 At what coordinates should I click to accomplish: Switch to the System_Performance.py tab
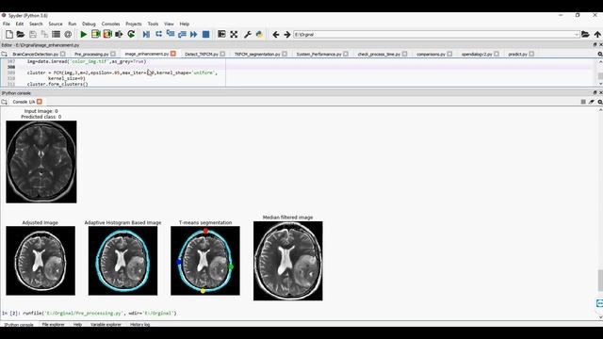[x=318, y=55]
